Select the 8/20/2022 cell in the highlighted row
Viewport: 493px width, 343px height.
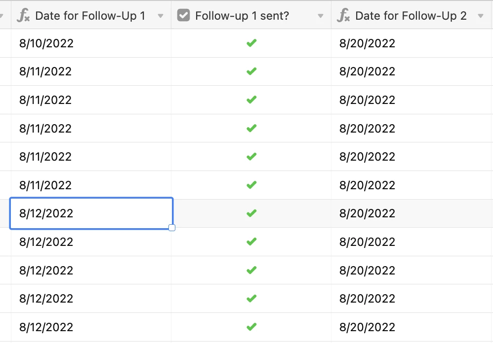[x=412, y=213]
